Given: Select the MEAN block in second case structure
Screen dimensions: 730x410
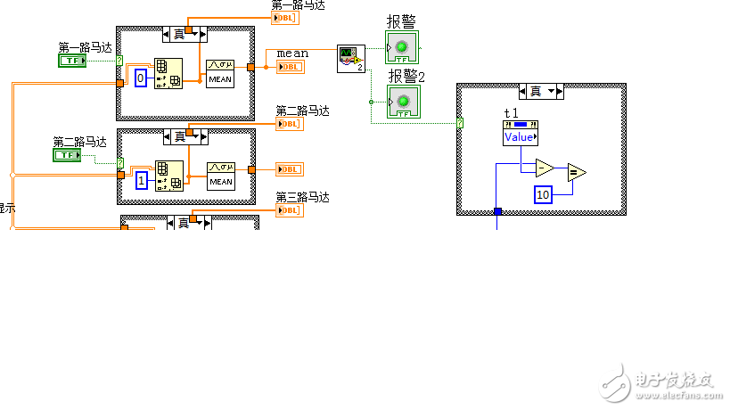Looking at the screenshot, I should click(x=221, y=176).
